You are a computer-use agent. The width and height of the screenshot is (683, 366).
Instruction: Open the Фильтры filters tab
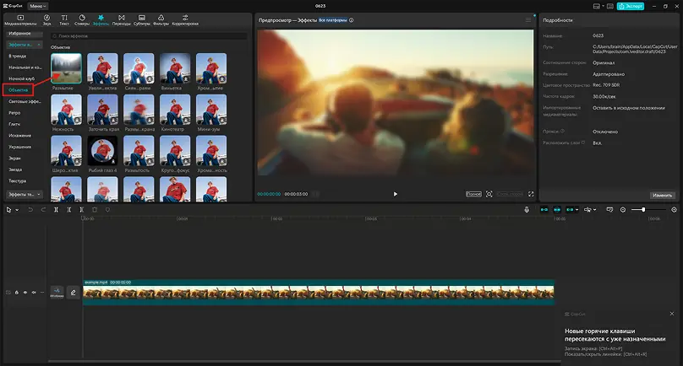pyautogui.click(x=161, y=20)
